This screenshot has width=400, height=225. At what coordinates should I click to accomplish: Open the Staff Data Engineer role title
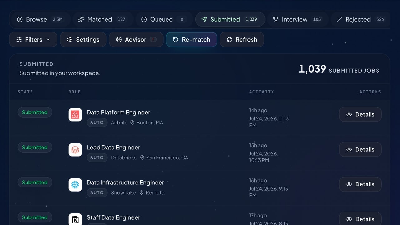113,217
